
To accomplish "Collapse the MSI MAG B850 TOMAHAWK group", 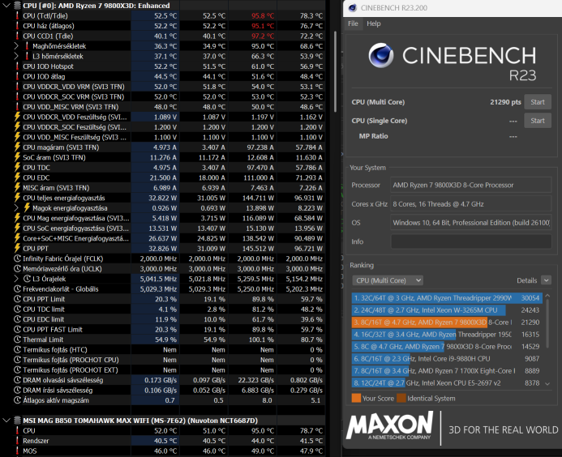I will pyautogui.click(x=6, y=420).
